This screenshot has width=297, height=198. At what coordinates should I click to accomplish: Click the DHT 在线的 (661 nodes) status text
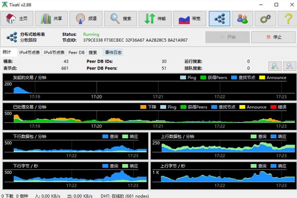[x=125, y=196]
